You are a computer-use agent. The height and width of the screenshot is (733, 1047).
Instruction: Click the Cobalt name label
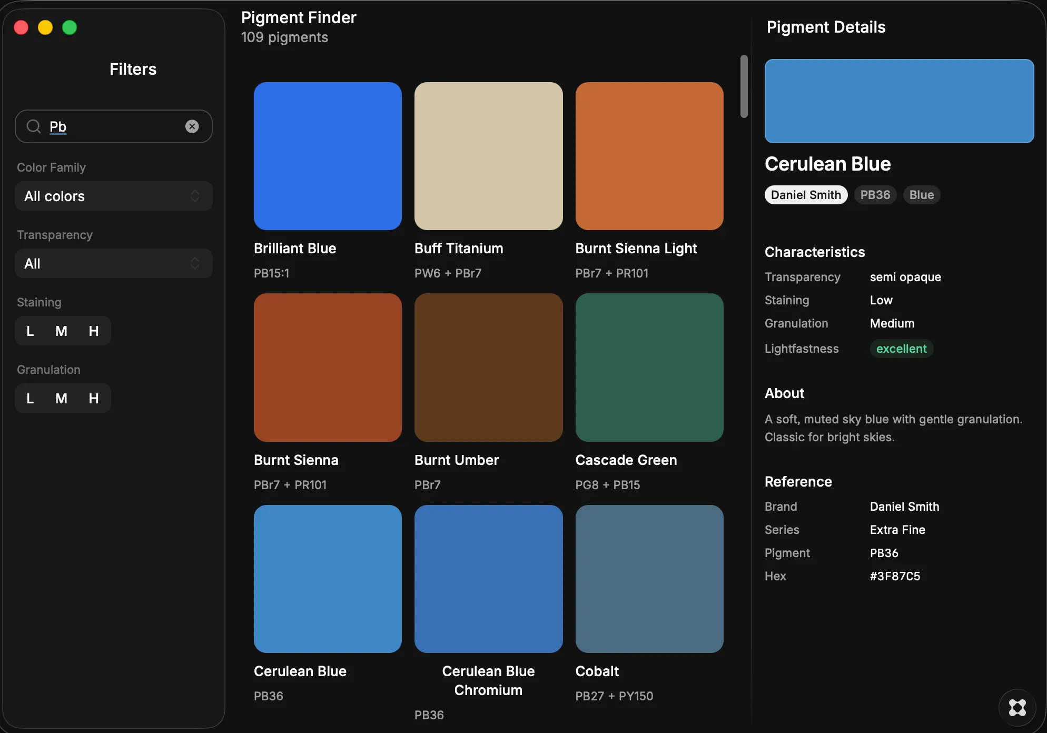[x=597, y=671]
